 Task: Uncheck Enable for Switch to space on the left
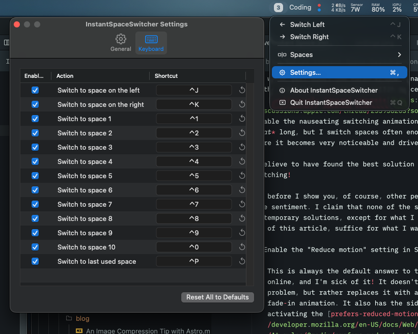pos(34,90)
